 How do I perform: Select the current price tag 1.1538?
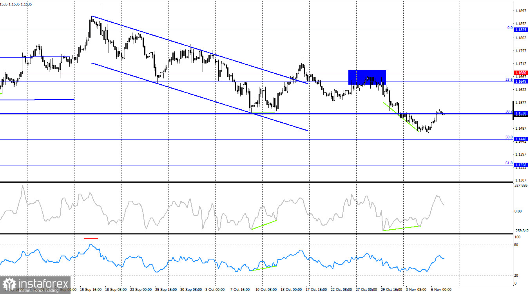(522, 113)
